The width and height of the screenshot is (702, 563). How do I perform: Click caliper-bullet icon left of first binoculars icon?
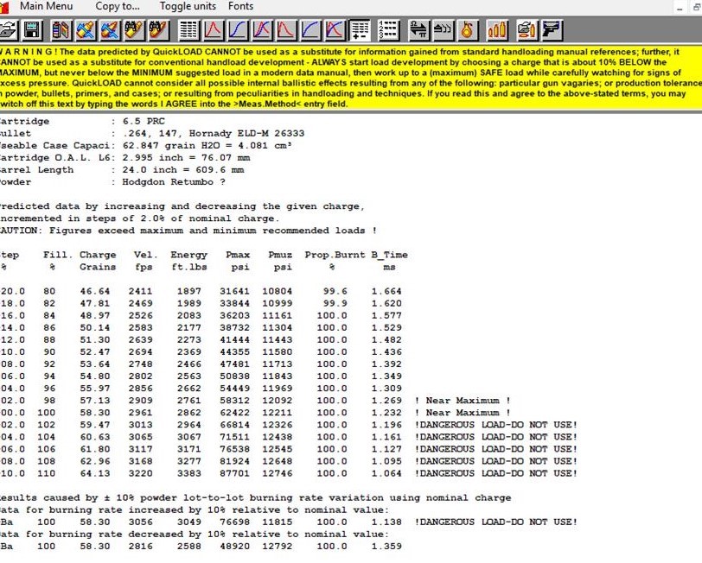click(110, 30)
